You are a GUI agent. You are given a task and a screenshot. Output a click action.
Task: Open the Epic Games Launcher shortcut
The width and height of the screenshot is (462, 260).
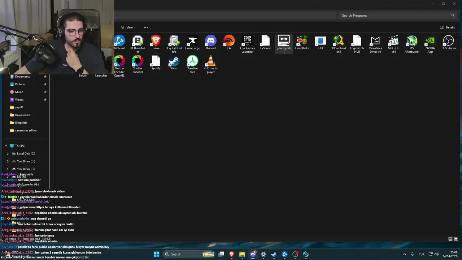247,44
